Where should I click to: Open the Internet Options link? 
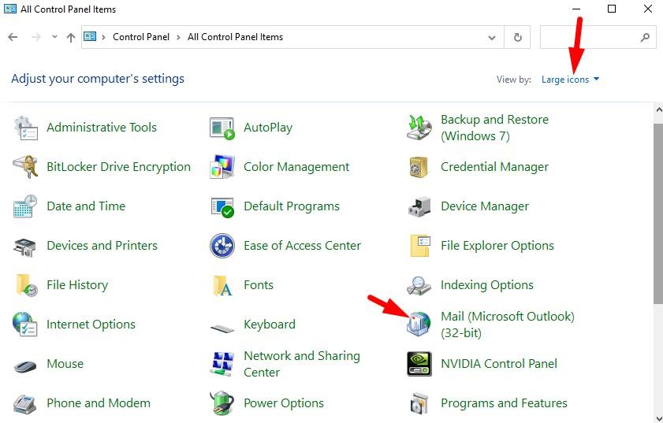point(91,324)
